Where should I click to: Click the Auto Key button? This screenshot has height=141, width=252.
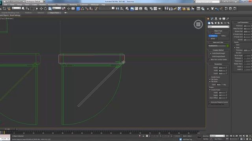coord(206,136)
